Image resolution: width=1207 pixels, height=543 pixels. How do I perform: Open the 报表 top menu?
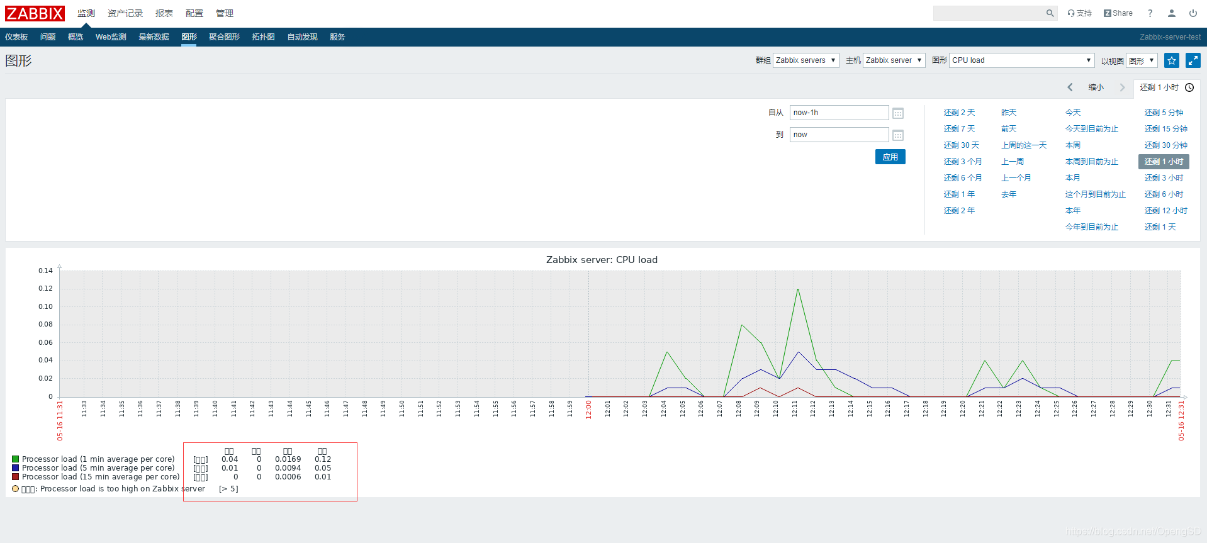(164, 13)
